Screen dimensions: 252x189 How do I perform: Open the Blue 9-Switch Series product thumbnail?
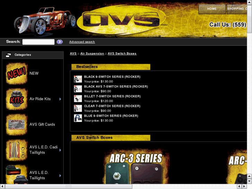coord(78,118)
